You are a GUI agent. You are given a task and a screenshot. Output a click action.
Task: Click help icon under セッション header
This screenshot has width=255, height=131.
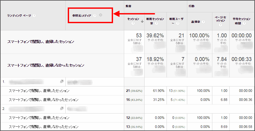[x=133, y=23]
